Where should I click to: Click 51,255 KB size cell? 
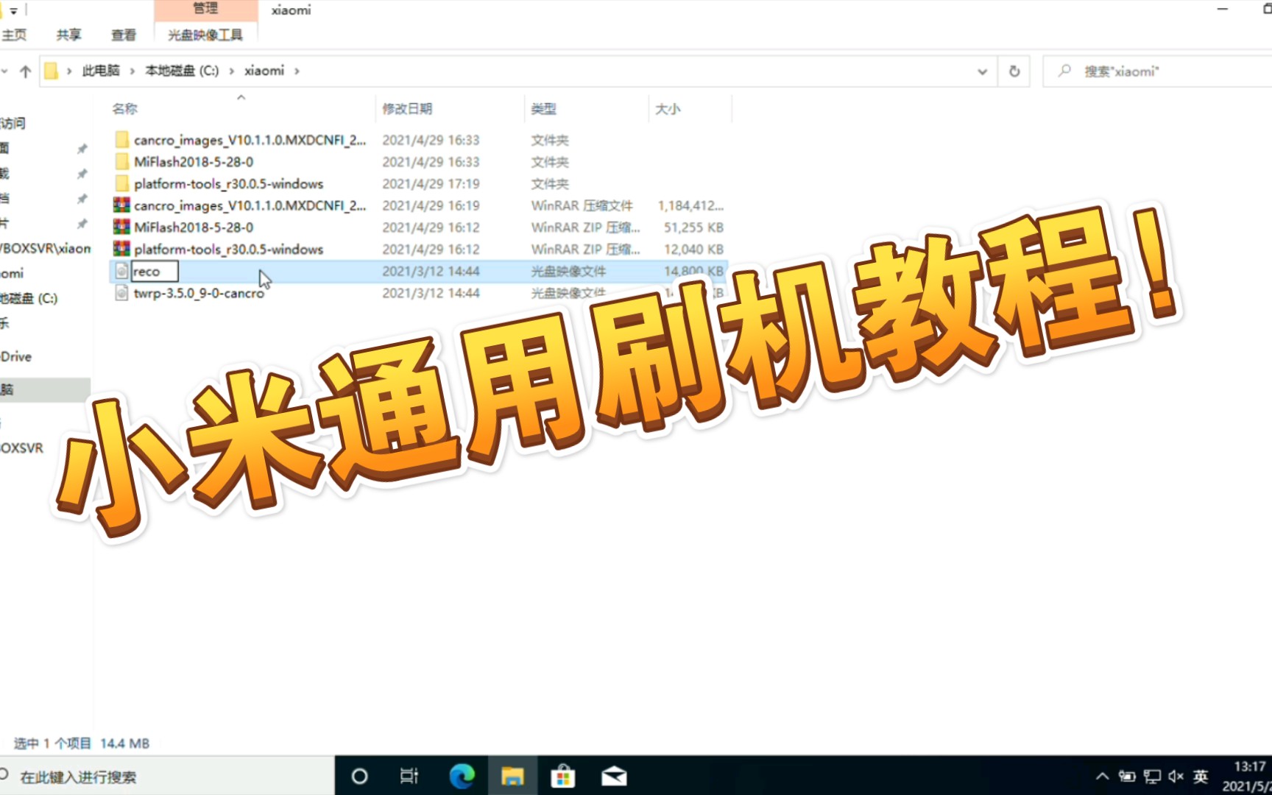pyautogui.click(x=693, y=227)
